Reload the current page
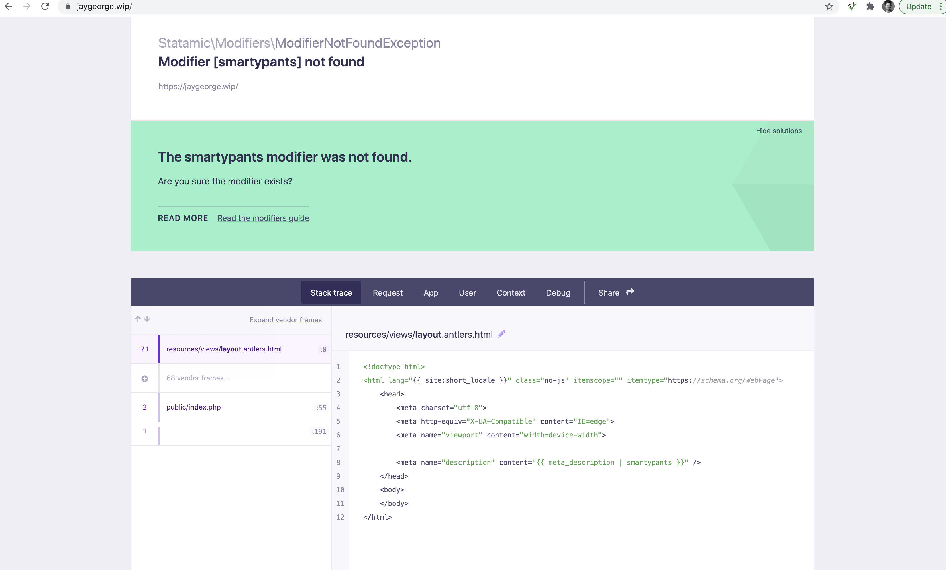The image size is (946, 570). point(45,7)
